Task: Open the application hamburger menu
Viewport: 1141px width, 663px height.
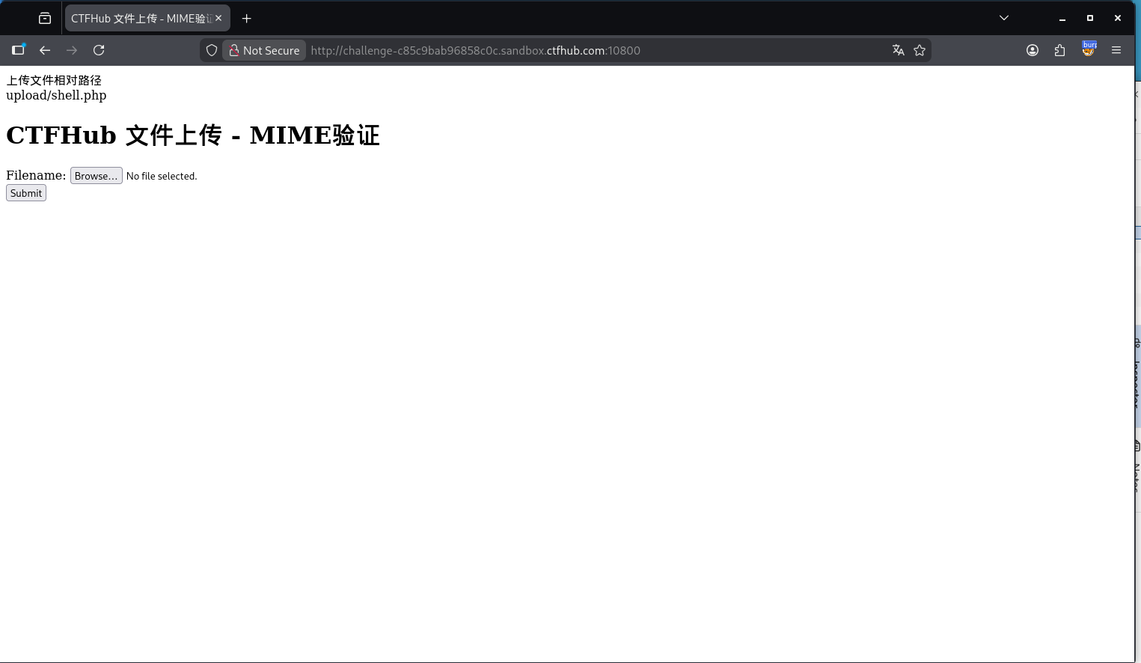Action: click(x=1116, y=50)
